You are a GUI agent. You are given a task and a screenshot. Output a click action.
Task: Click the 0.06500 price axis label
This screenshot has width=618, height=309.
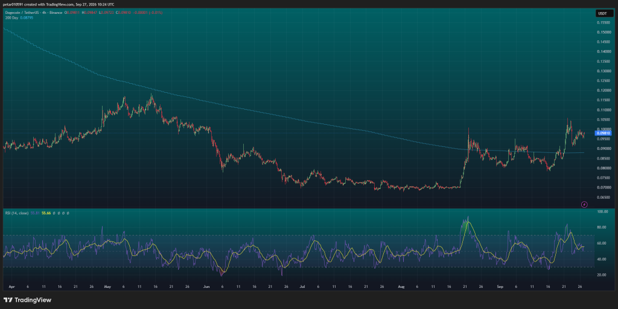(x=604, y=198)
